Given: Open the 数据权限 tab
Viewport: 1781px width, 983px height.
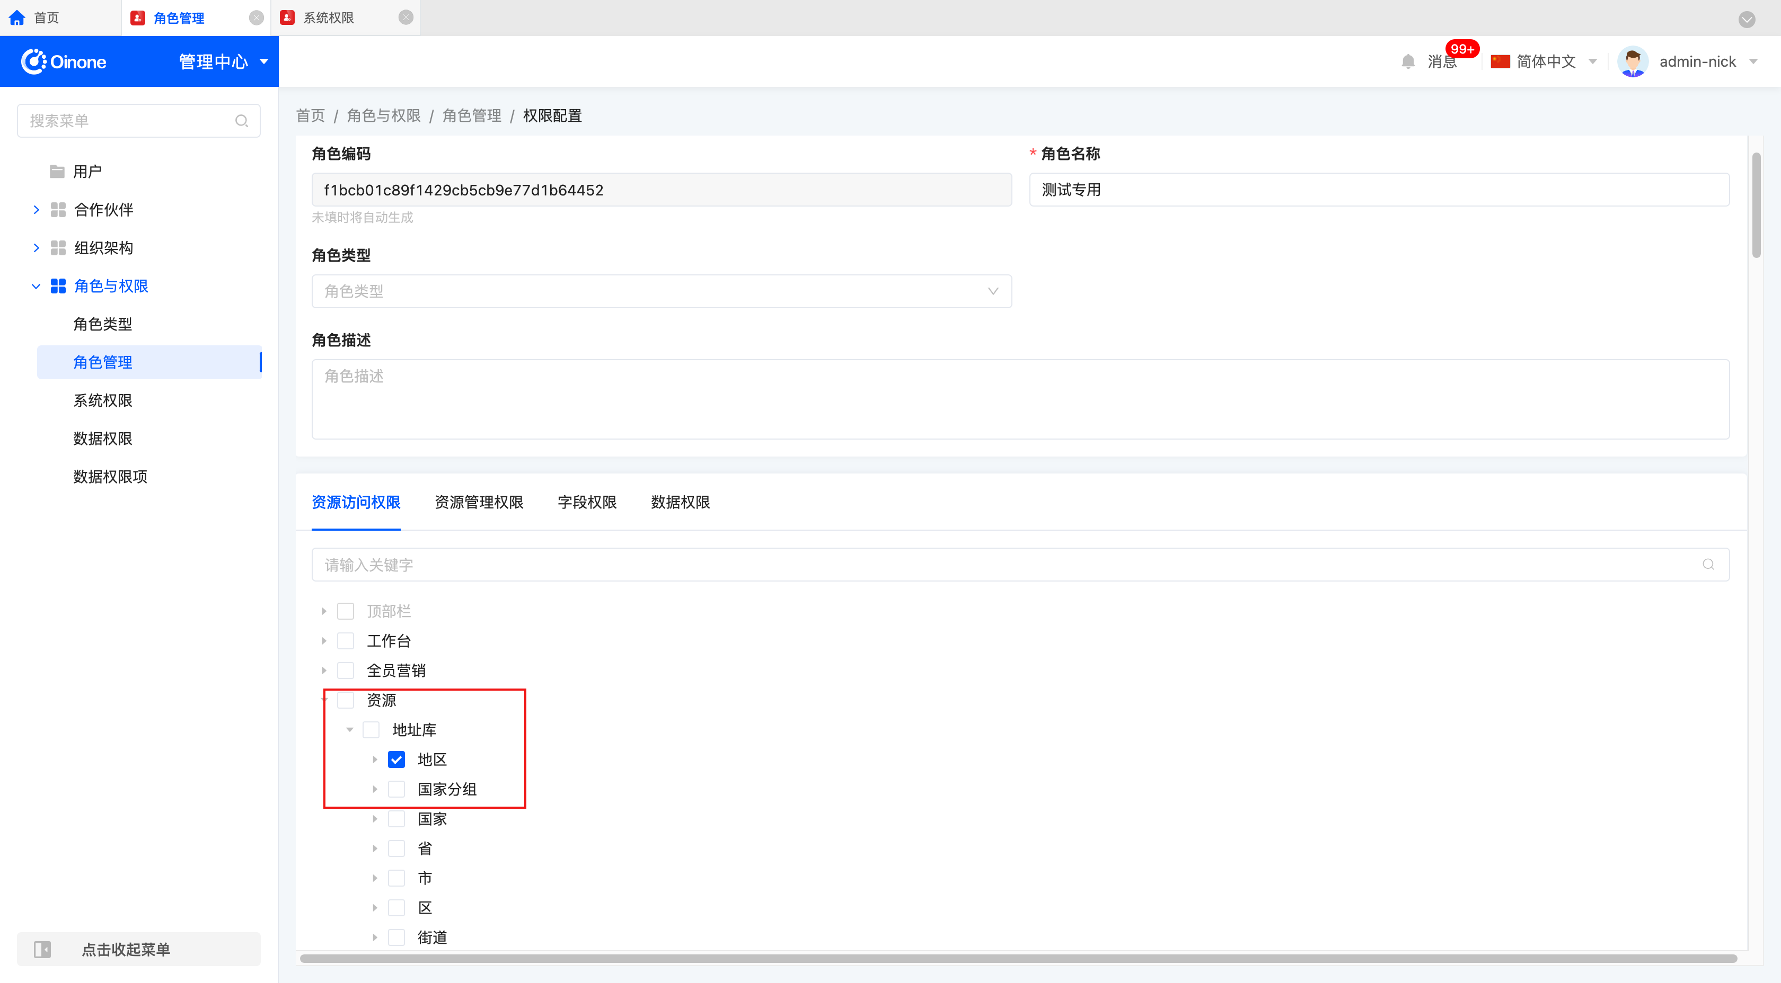Looking at the screenshot, I should [x=680, y=502].
